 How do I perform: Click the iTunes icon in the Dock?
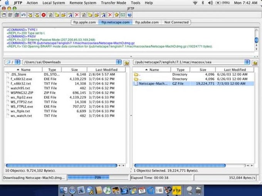point(107,190)
